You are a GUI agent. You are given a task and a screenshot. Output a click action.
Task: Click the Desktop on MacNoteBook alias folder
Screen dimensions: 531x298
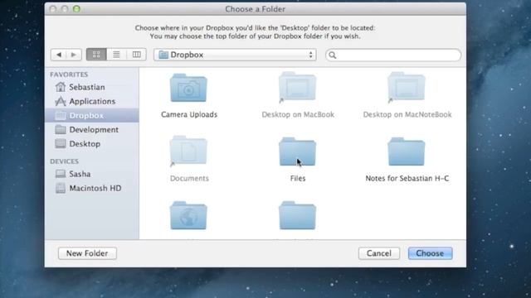click(406, 87)
